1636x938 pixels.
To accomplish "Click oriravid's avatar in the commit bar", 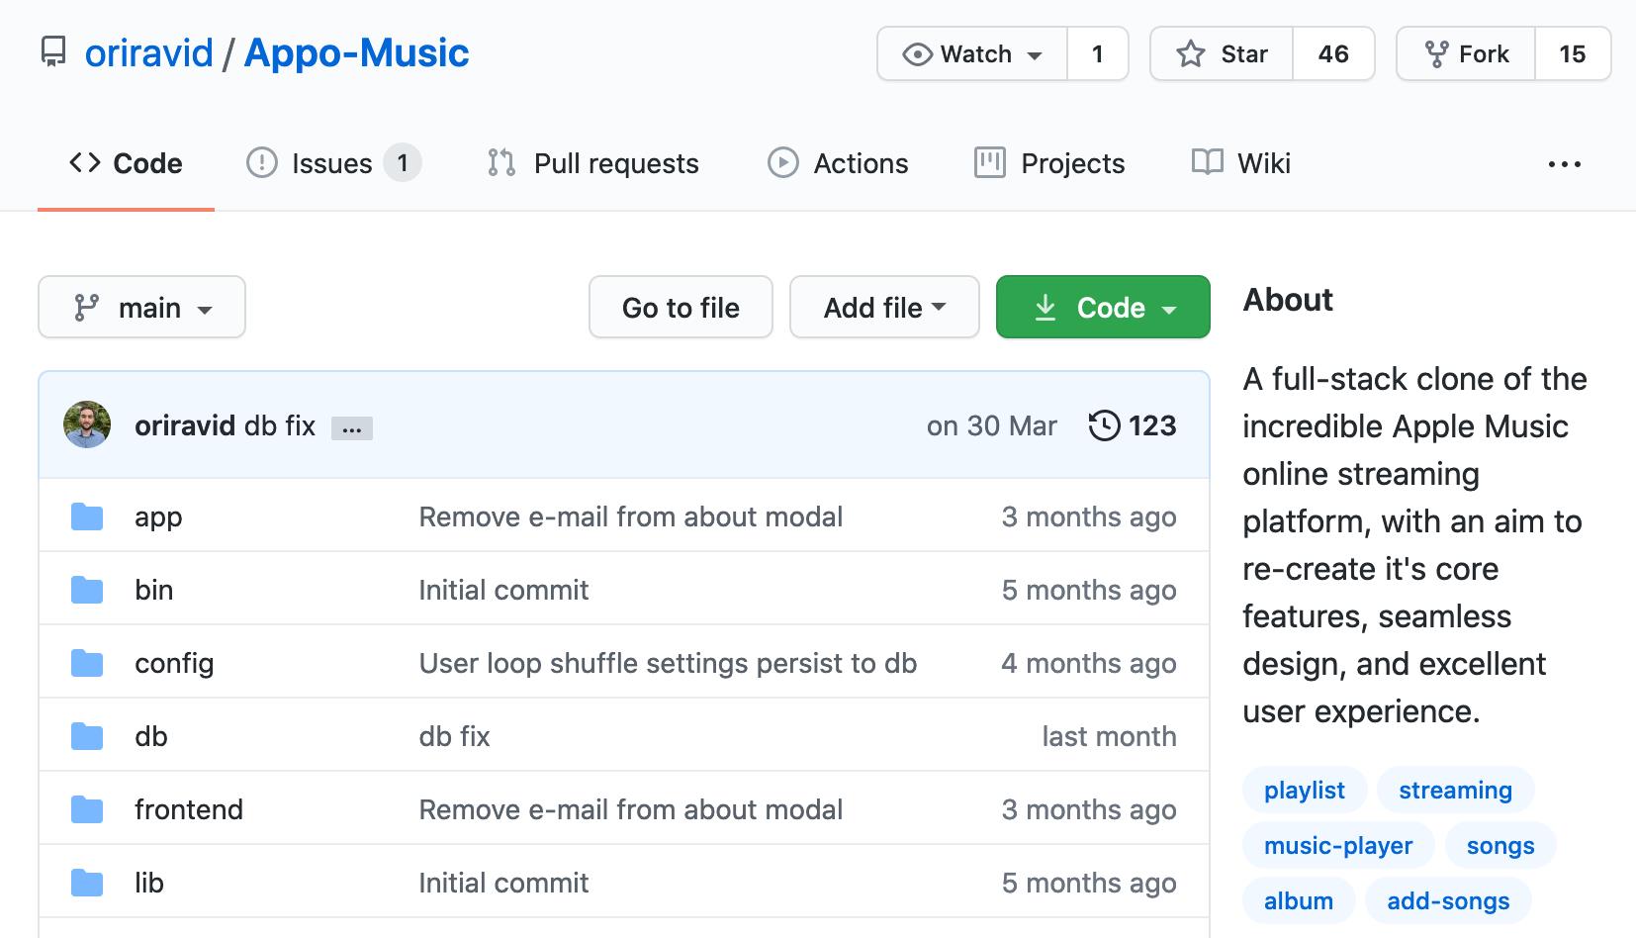I will click(x=87, y=425).
